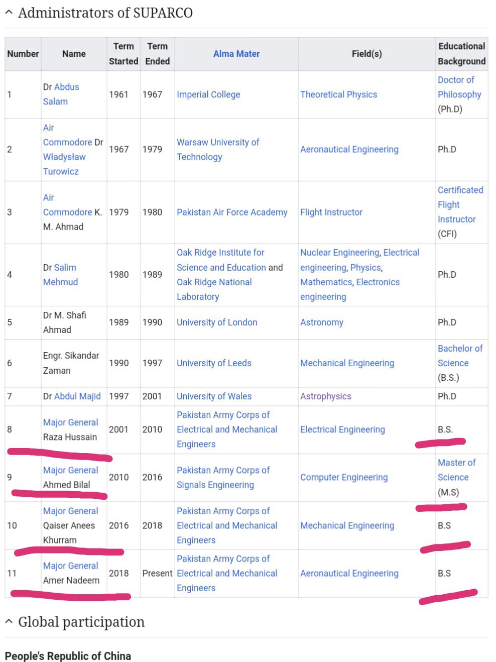Open the Theoretical Physics link
Viewport: 496px width, 662px height.
pos(339,94)
